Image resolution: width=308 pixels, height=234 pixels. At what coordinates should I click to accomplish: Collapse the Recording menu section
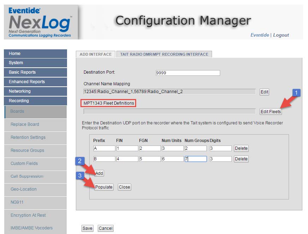click(35, 101)
